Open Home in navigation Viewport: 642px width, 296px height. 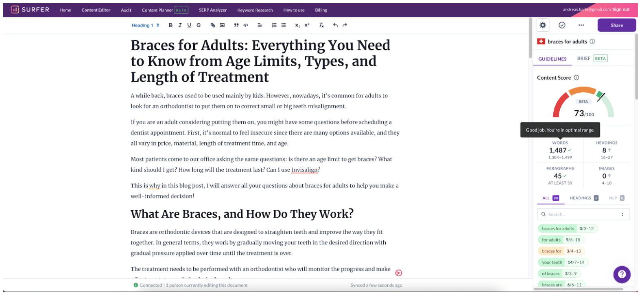pyautogui.click(x=65, y=10)
